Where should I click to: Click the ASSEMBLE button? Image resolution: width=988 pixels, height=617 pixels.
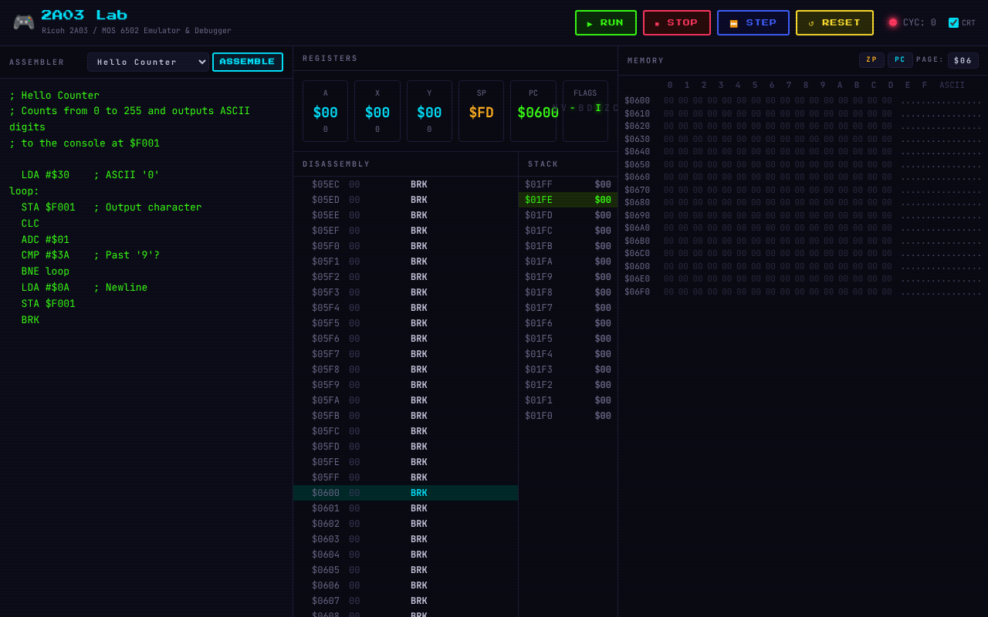pyautogui.click(x=247, y=62)
